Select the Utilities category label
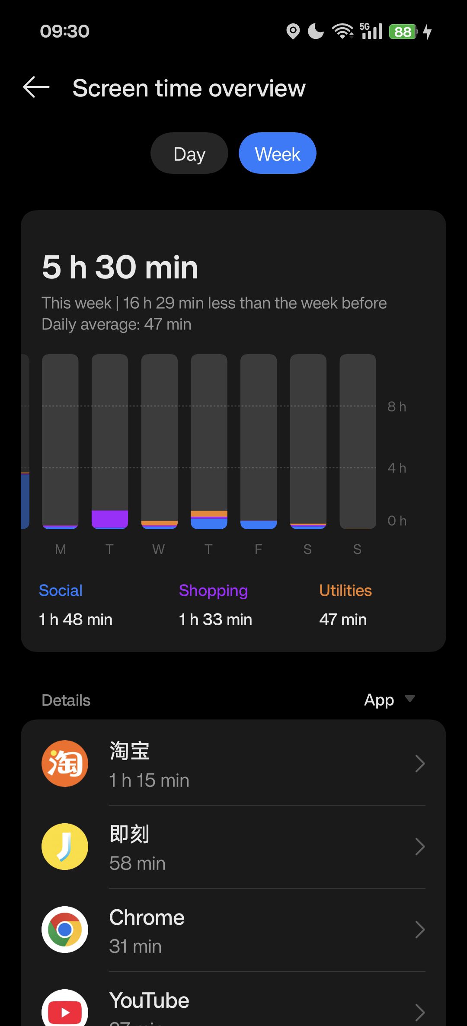The image size is (467, 1026). tap(345, 591)
